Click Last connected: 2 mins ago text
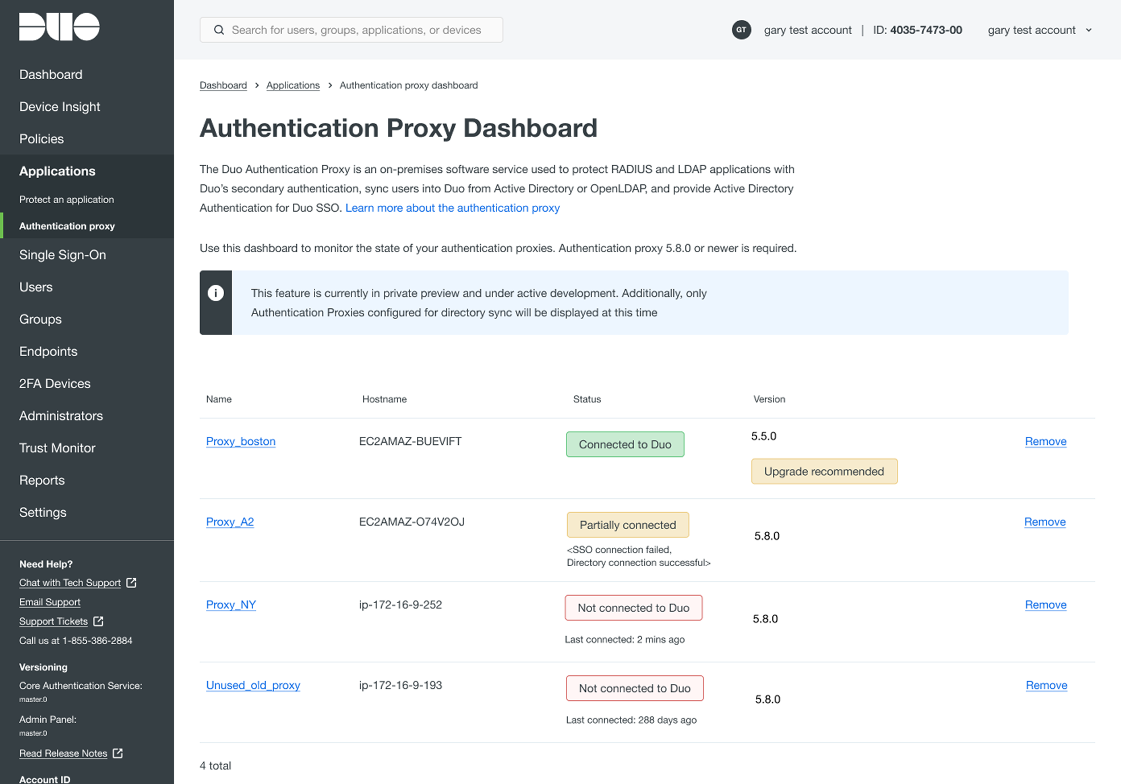 [x=625, y=639]
